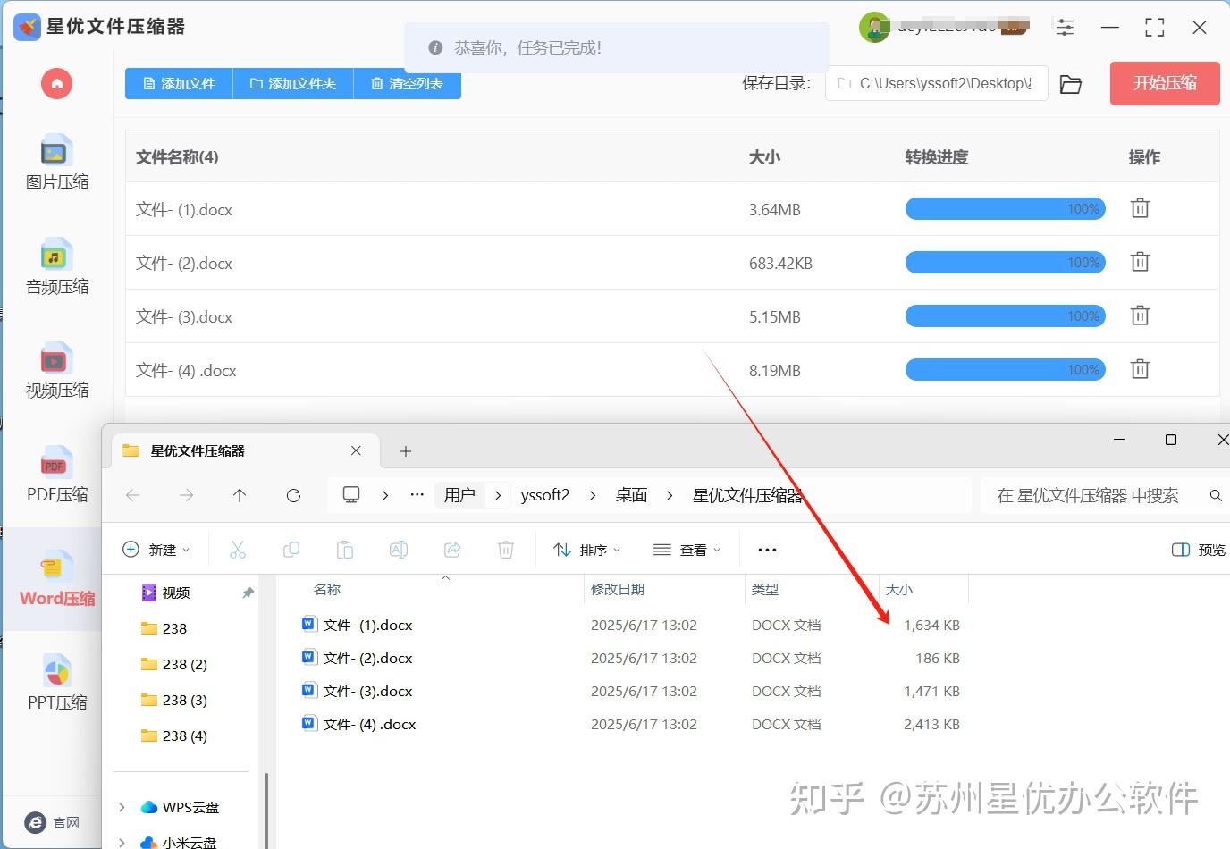Screen dimensions: 1230x849
Task: Open the 视频压缩 video compression tool
Action: point(56,370)
